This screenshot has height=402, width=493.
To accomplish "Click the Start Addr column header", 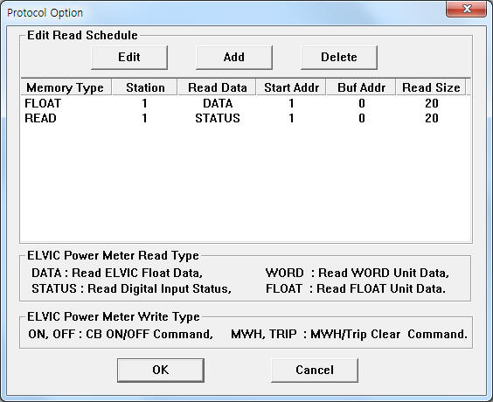I will point(291,87).
